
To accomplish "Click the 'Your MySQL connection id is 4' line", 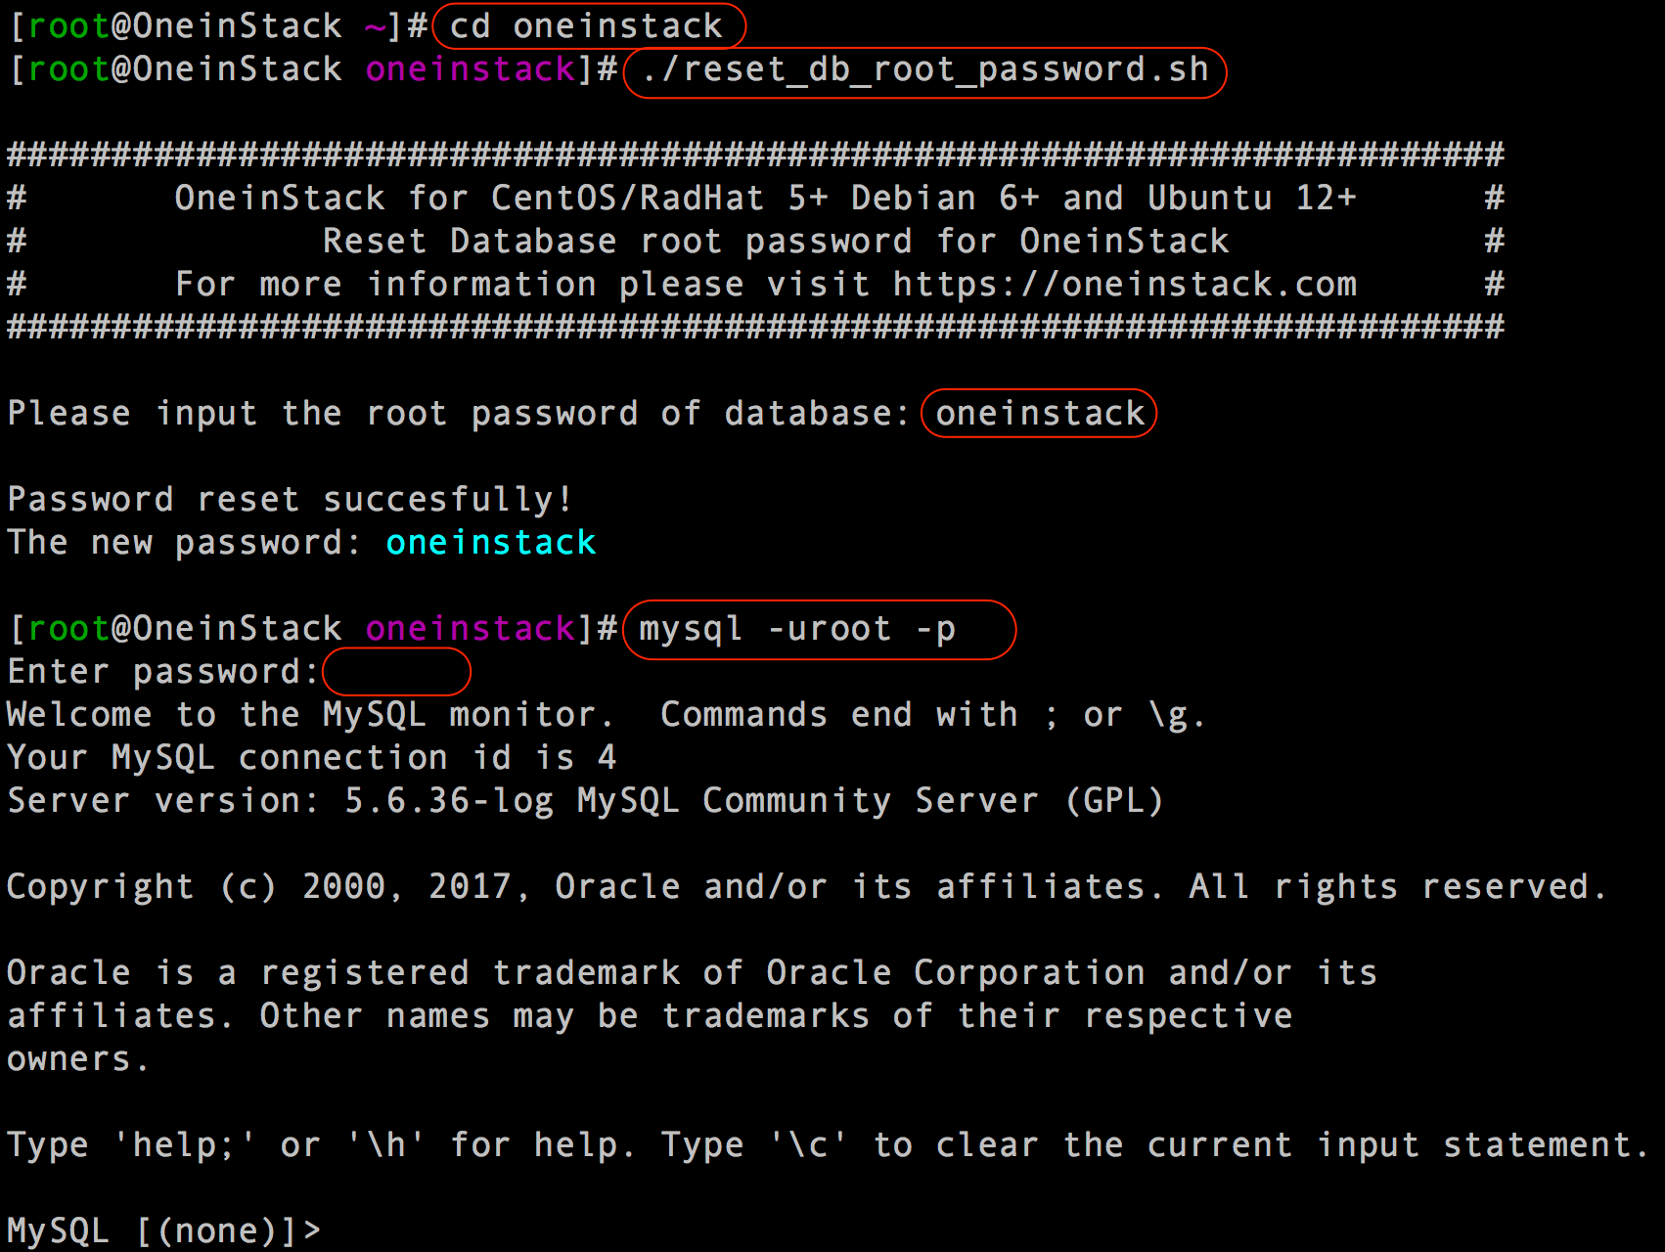I will 312,757.
